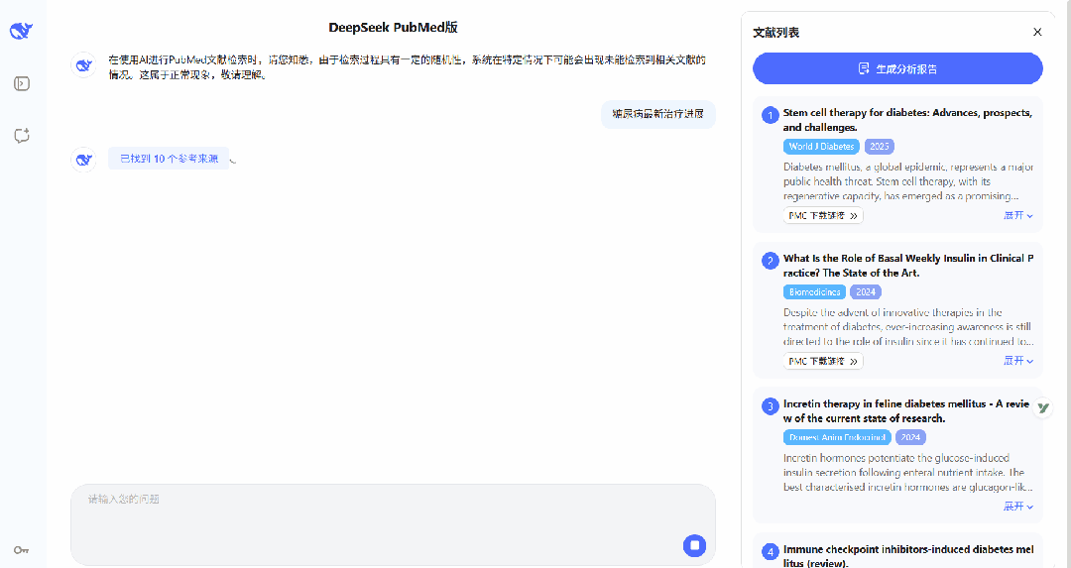Click PMC download link for Stem cell paper
1071x568 pixels.
tap(822, 216)
